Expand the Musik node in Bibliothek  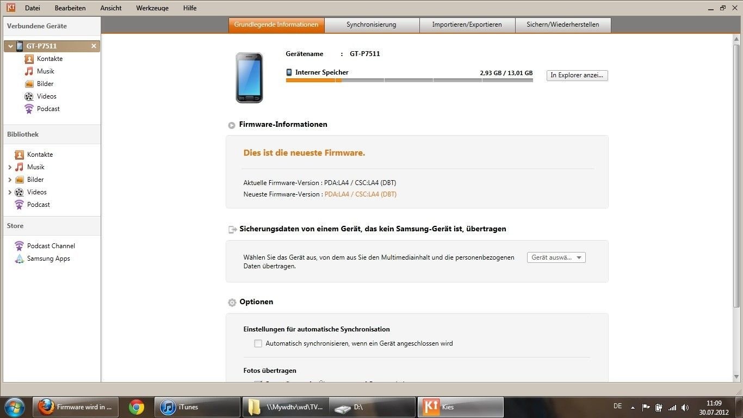pos(10,167)
